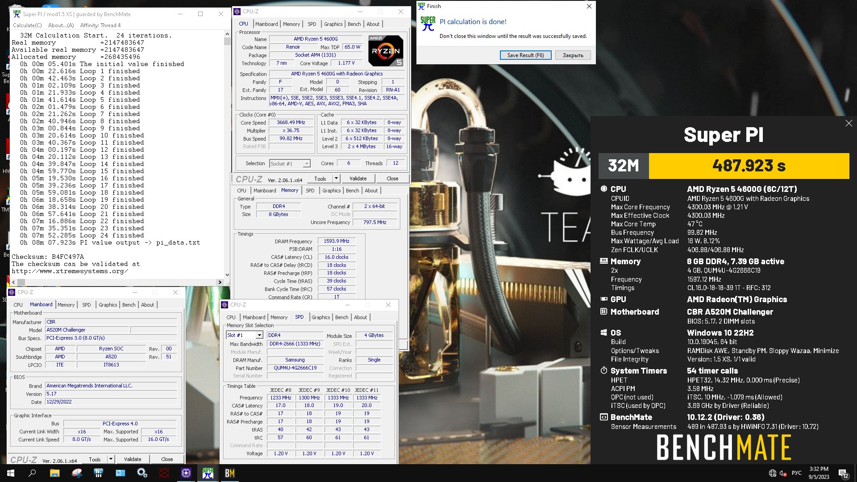
Task: Click Tools button in top CPU-Z window
Action: tap(320, 179)
